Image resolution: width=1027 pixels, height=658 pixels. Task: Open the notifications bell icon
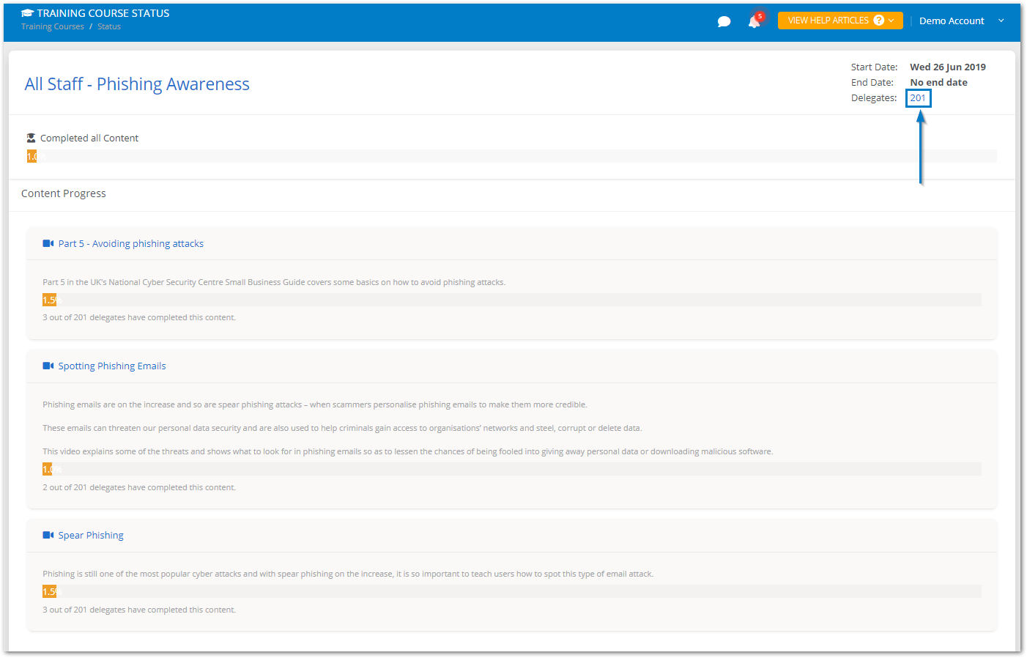coord(754,22)
